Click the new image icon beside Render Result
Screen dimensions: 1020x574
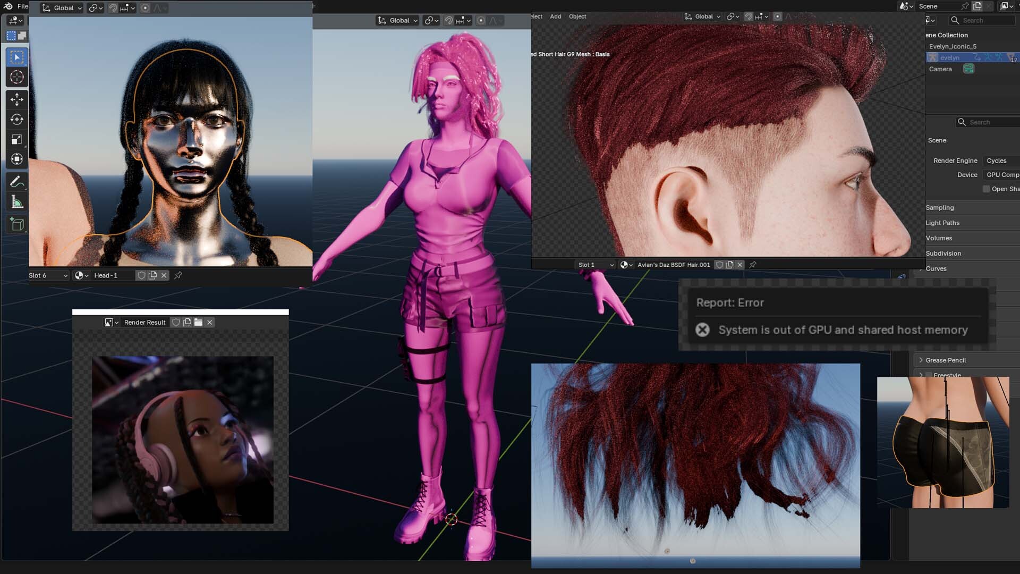(x=187, y=322)
